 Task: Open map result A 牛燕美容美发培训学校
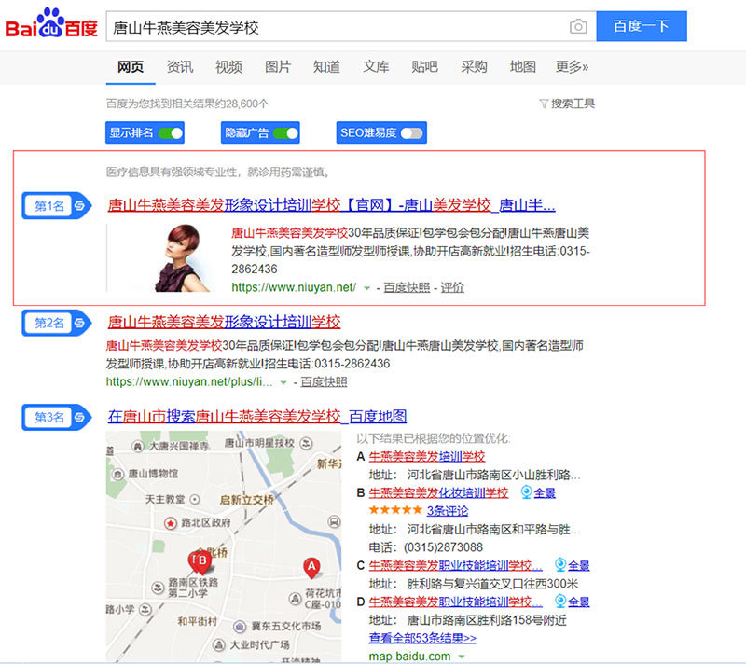(427, 457)
